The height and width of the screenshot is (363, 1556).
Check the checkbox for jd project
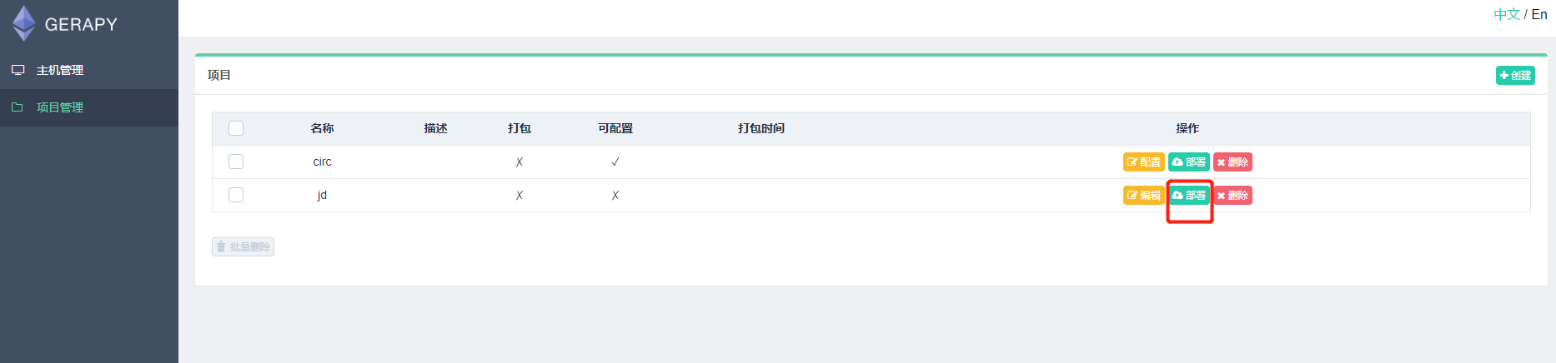click(236, 195)
